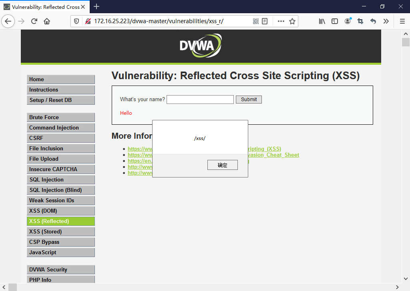The image size is (410, 291).
Task: Open DVWA Security settings
Action: pos(61,269)
